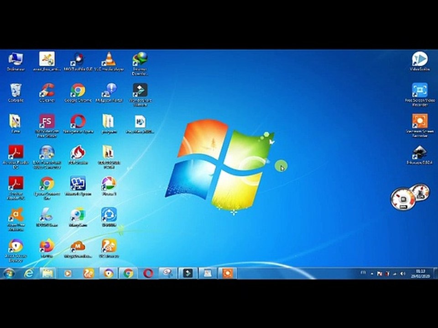Open the Recycle Bin (Corbeille) icon
Screen dimensions: 438x328
pos(16,93)
